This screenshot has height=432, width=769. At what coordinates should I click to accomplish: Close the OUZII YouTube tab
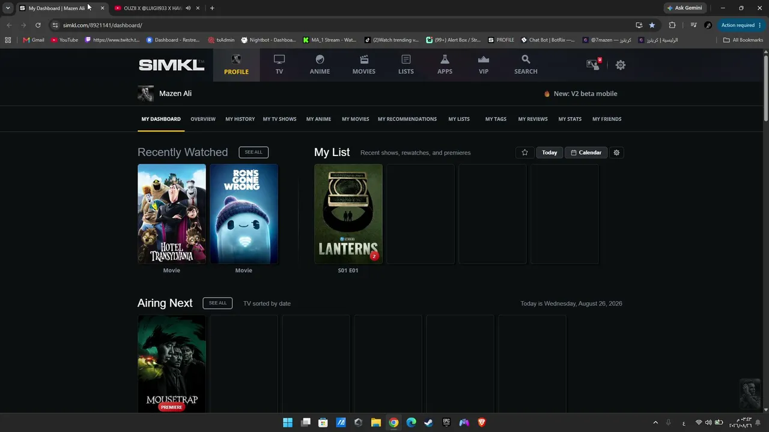pos(198,8)
